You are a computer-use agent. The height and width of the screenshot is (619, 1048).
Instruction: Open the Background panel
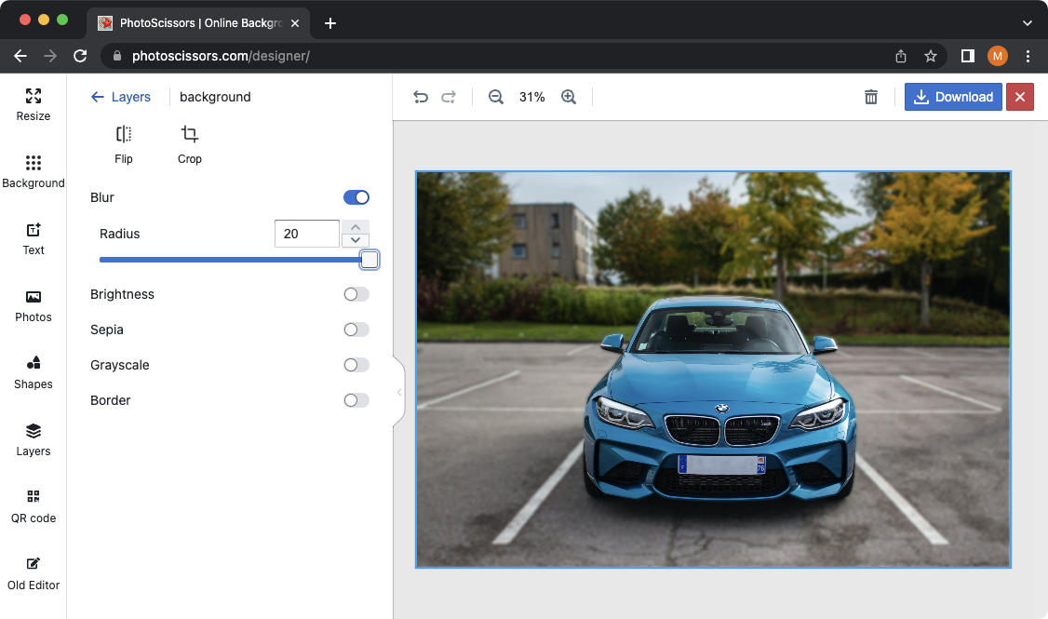(33, 170)
